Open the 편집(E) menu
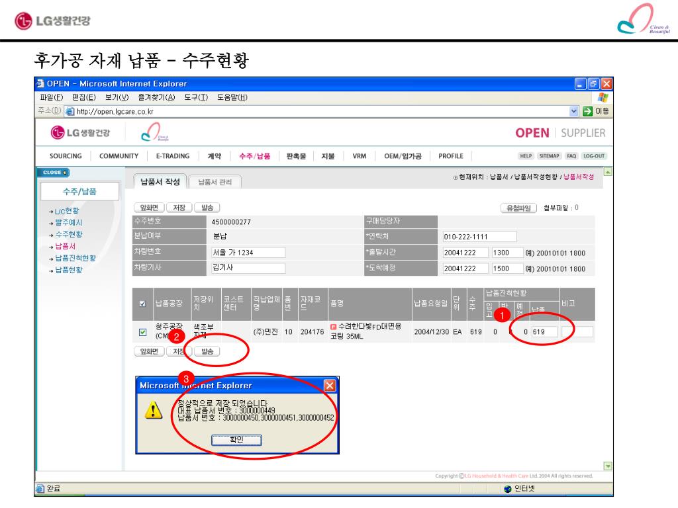678x508 pixels. click(84, 97)
